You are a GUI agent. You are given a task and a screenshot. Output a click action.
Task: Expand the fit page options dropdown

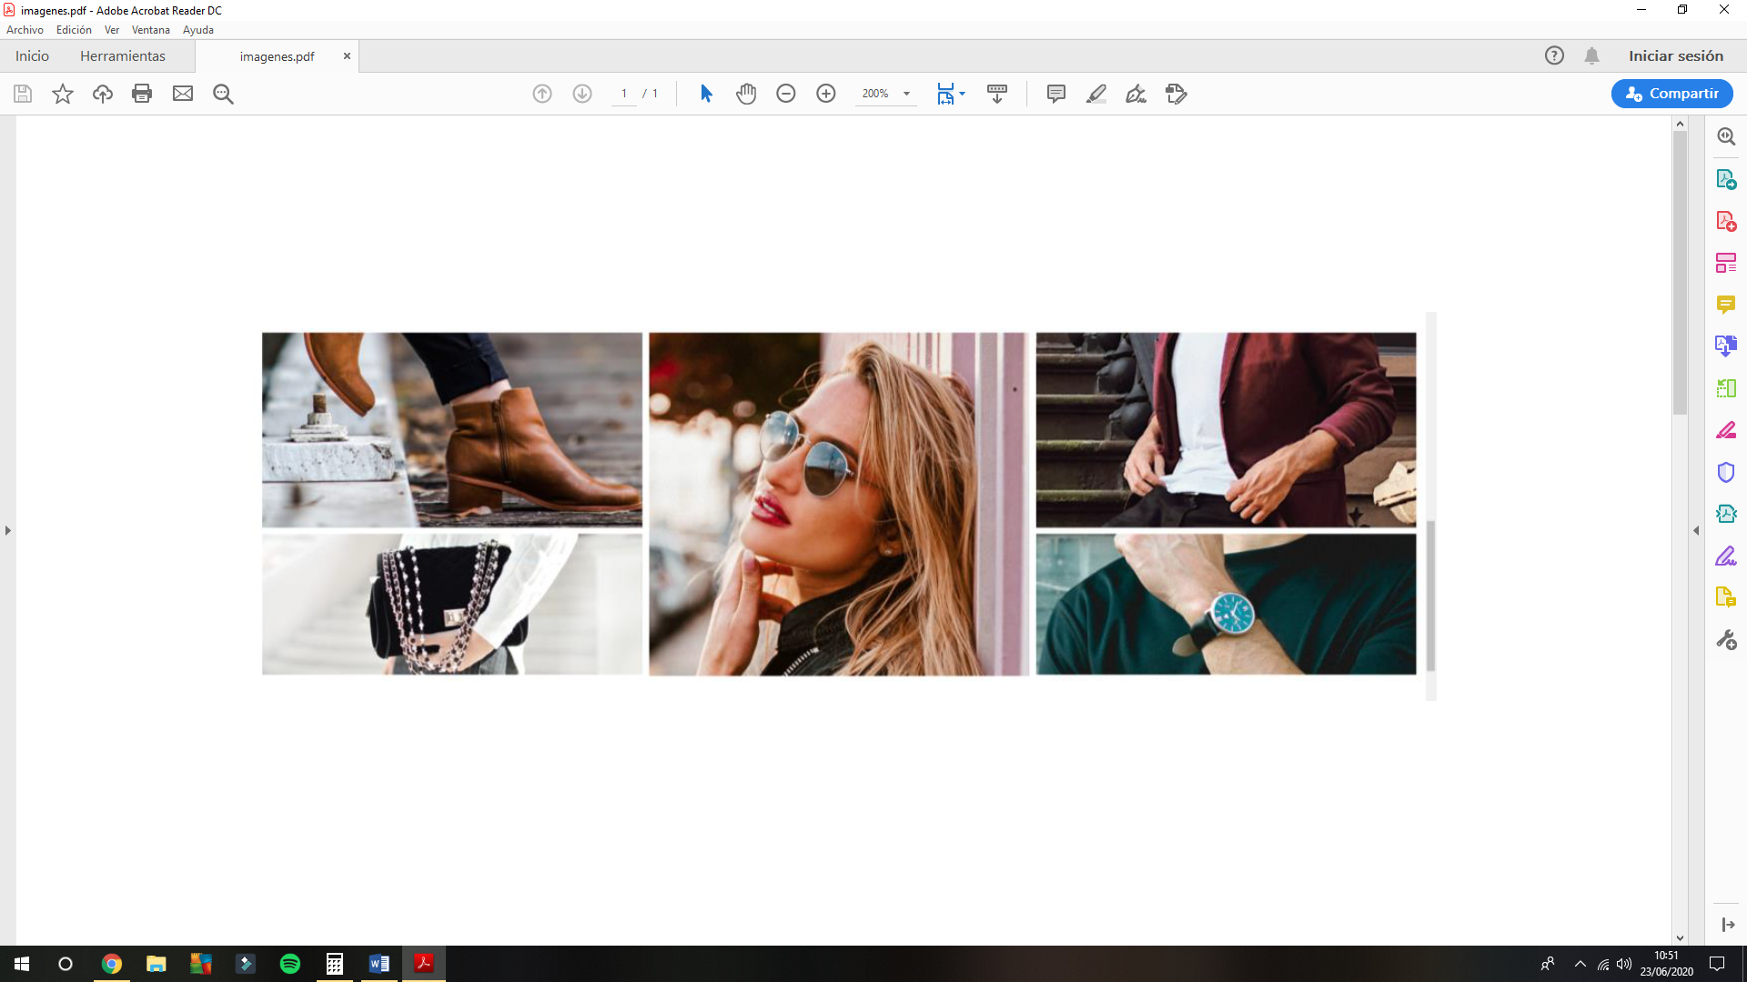(x=962, y=94)
